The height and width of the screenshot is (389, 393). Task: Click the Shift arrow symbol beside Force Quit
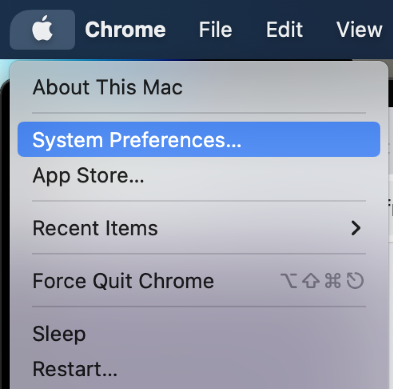tap(311, 281)
